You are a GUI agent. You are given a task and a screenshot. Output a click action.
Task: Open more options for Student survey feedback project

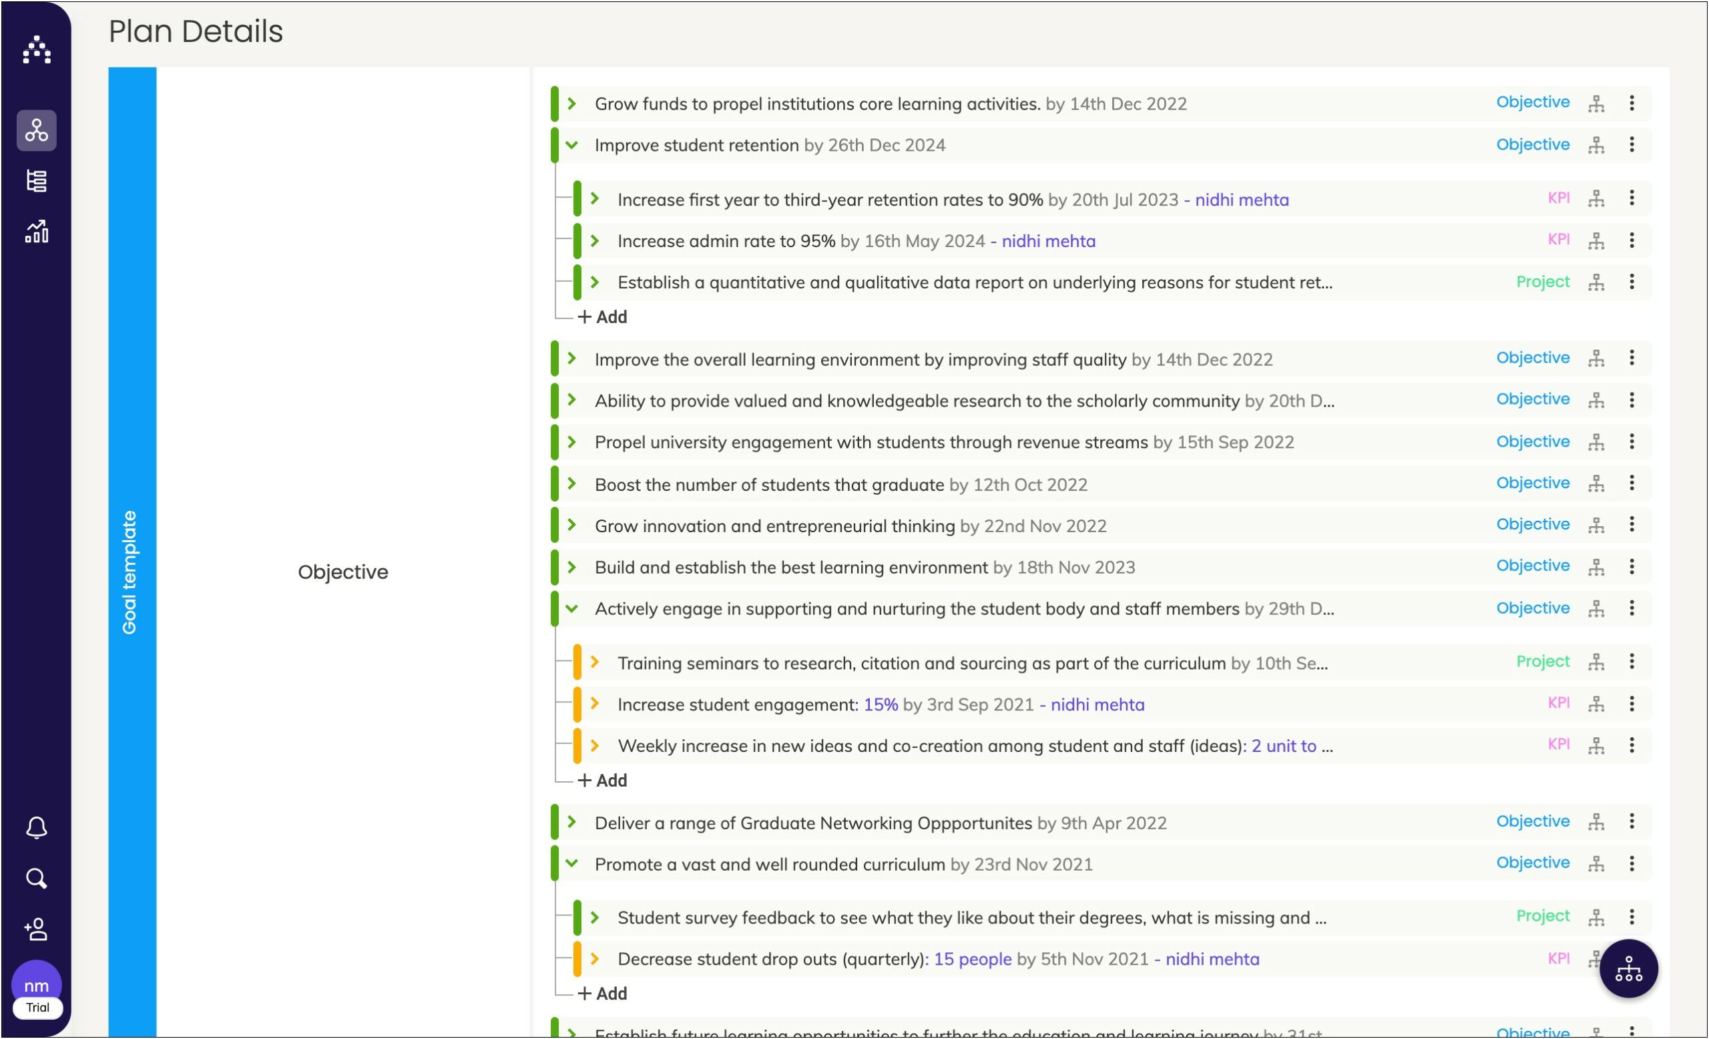[x=1632, y=916]
